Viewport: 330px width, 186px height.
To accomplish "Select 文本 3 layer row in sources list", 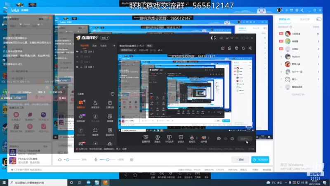I will point(96,51).
